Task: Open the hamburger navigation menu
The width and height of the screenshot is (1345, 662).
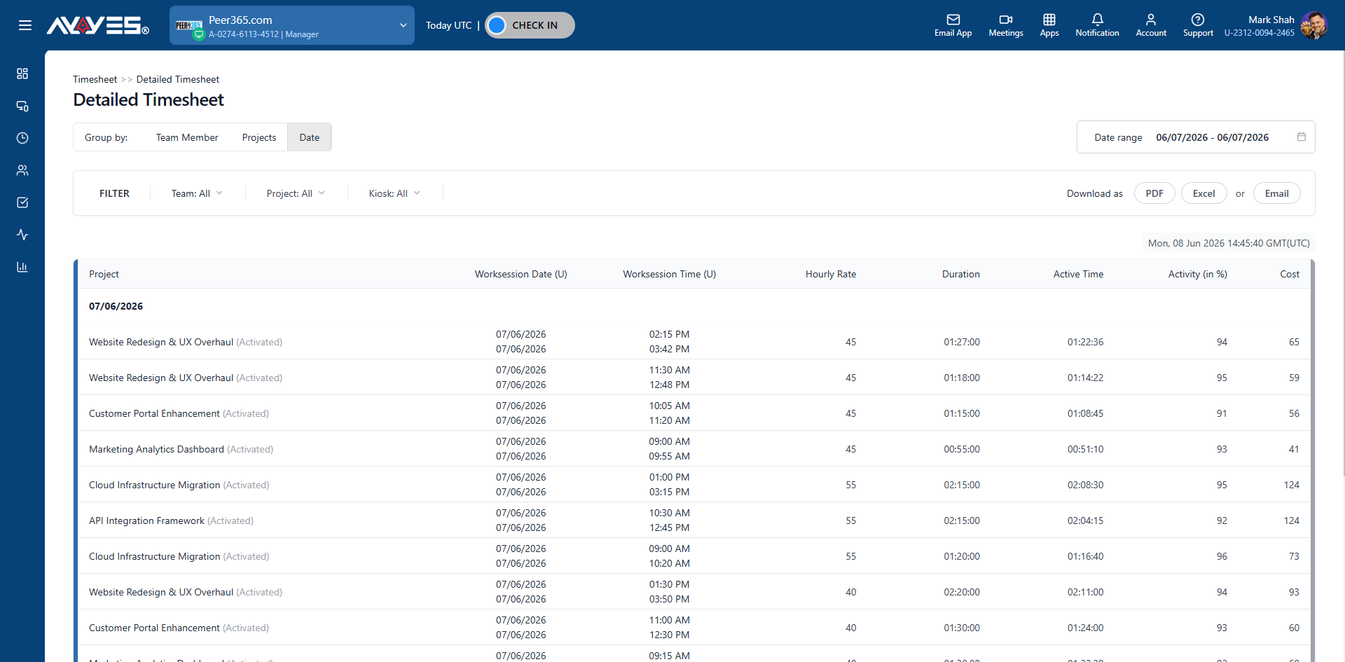Action: (x=25, y=25)
